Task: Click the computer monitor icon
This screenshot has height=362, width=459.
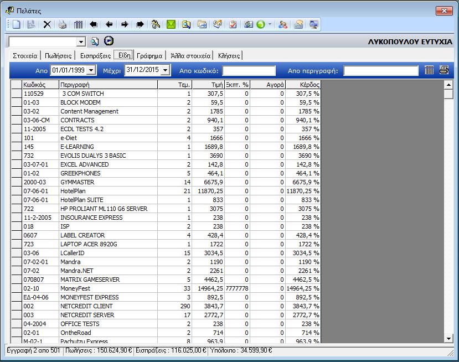Action: [314, 24]
